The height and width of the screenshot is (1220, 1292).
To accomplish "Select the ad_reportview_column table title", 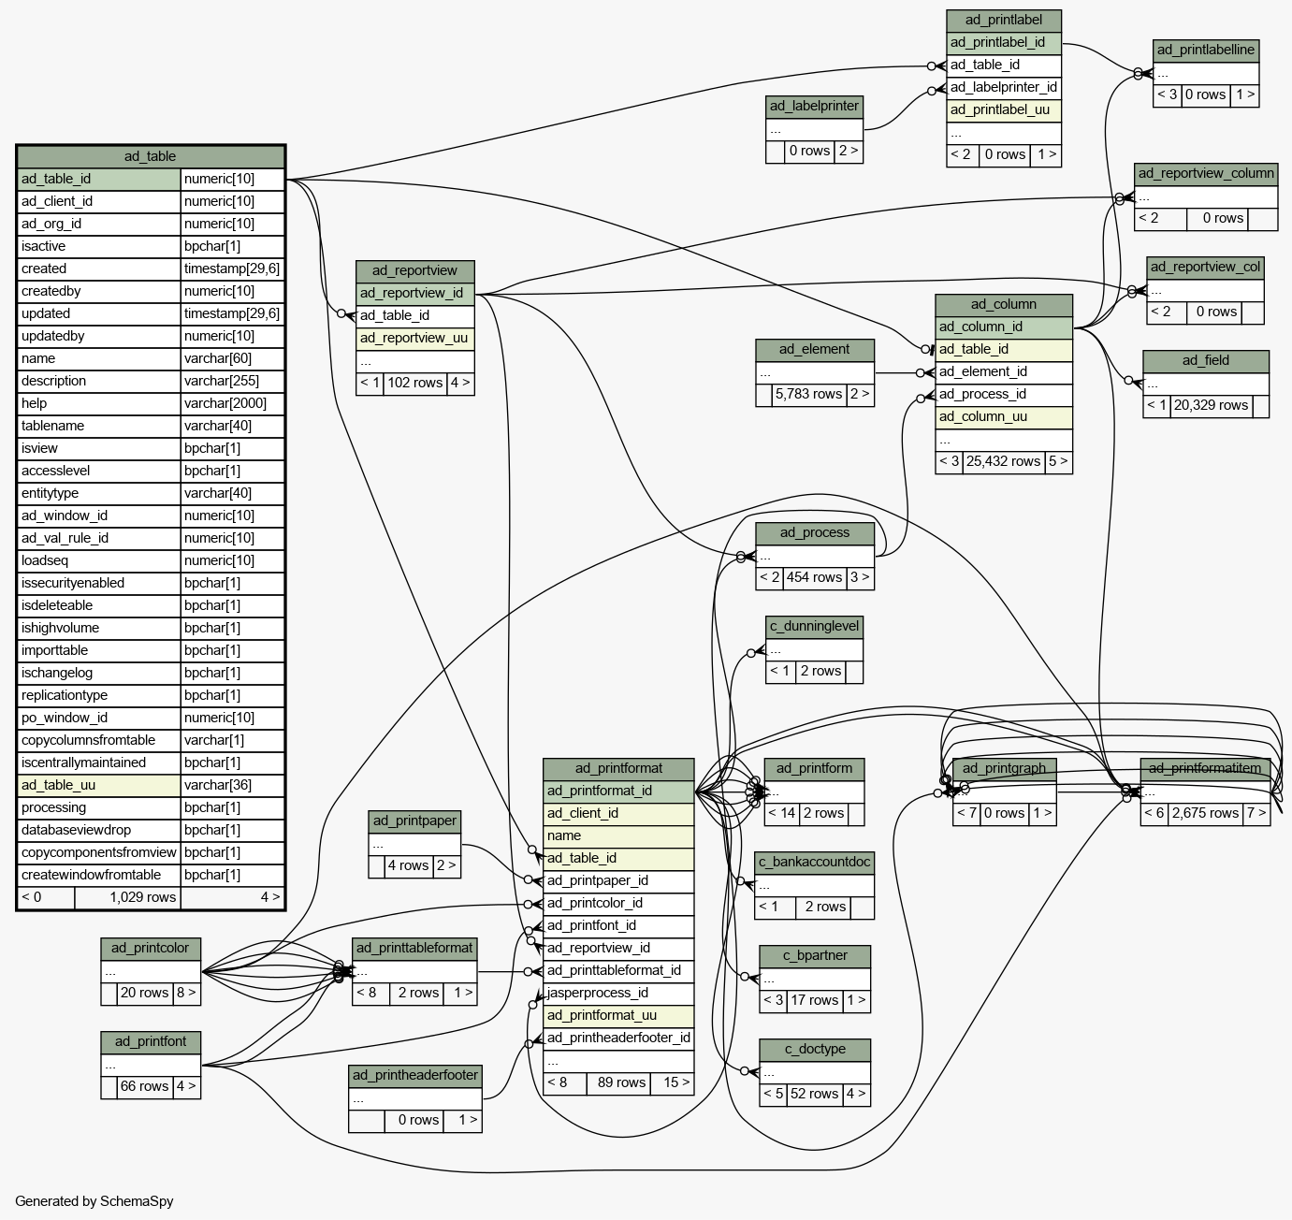I will (x=1206, y=173).
